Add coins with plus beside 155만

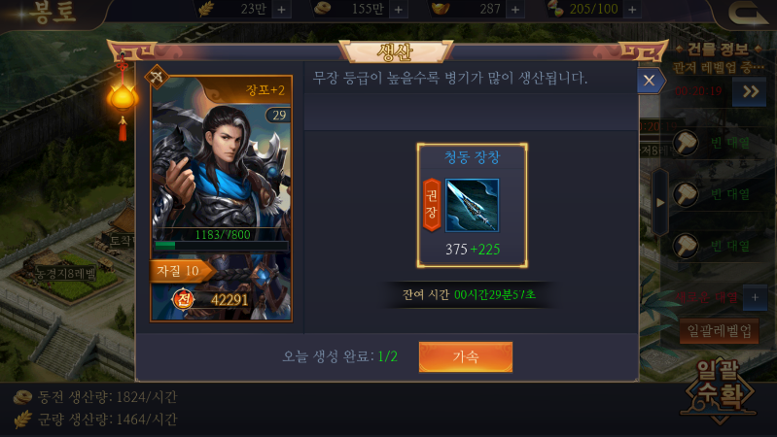coord(399,10)
